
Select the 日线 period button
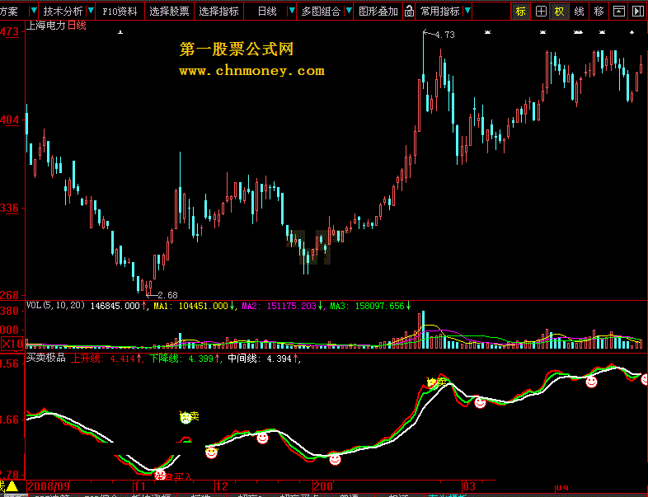[x=267, y=12]
